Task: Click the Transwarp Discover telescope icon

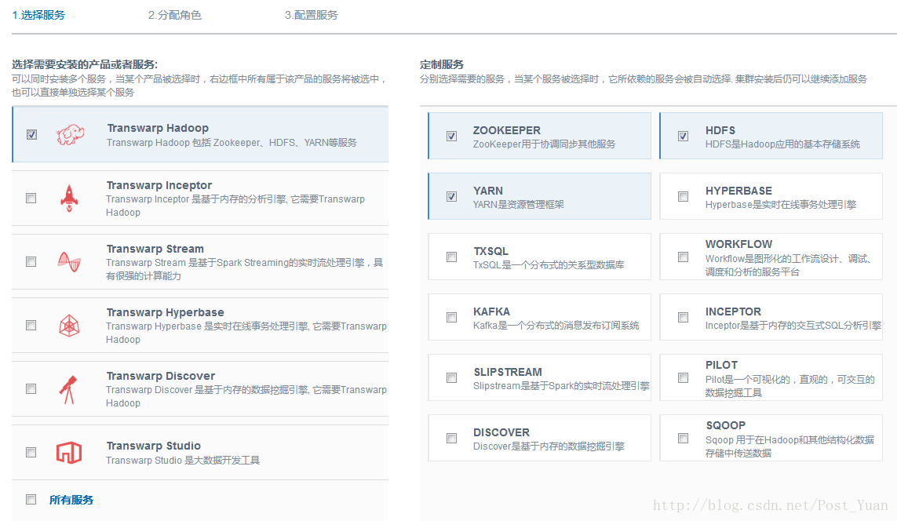Action: pyautogui.click(x=68, y=389)
